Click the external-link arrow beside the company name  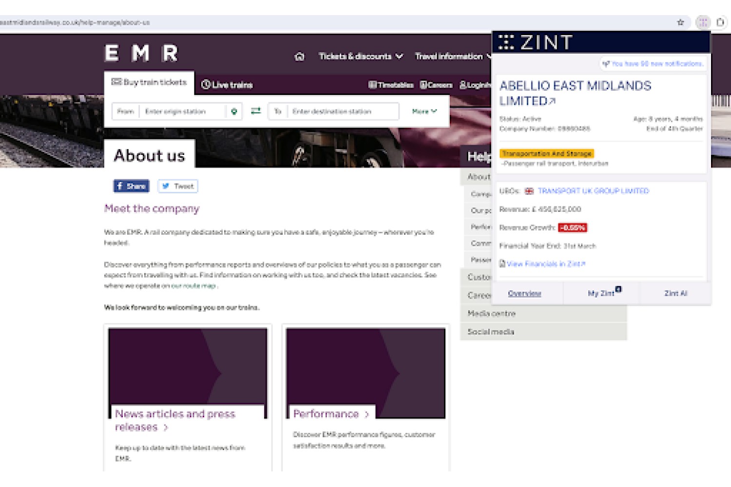[x=552, y=101]
